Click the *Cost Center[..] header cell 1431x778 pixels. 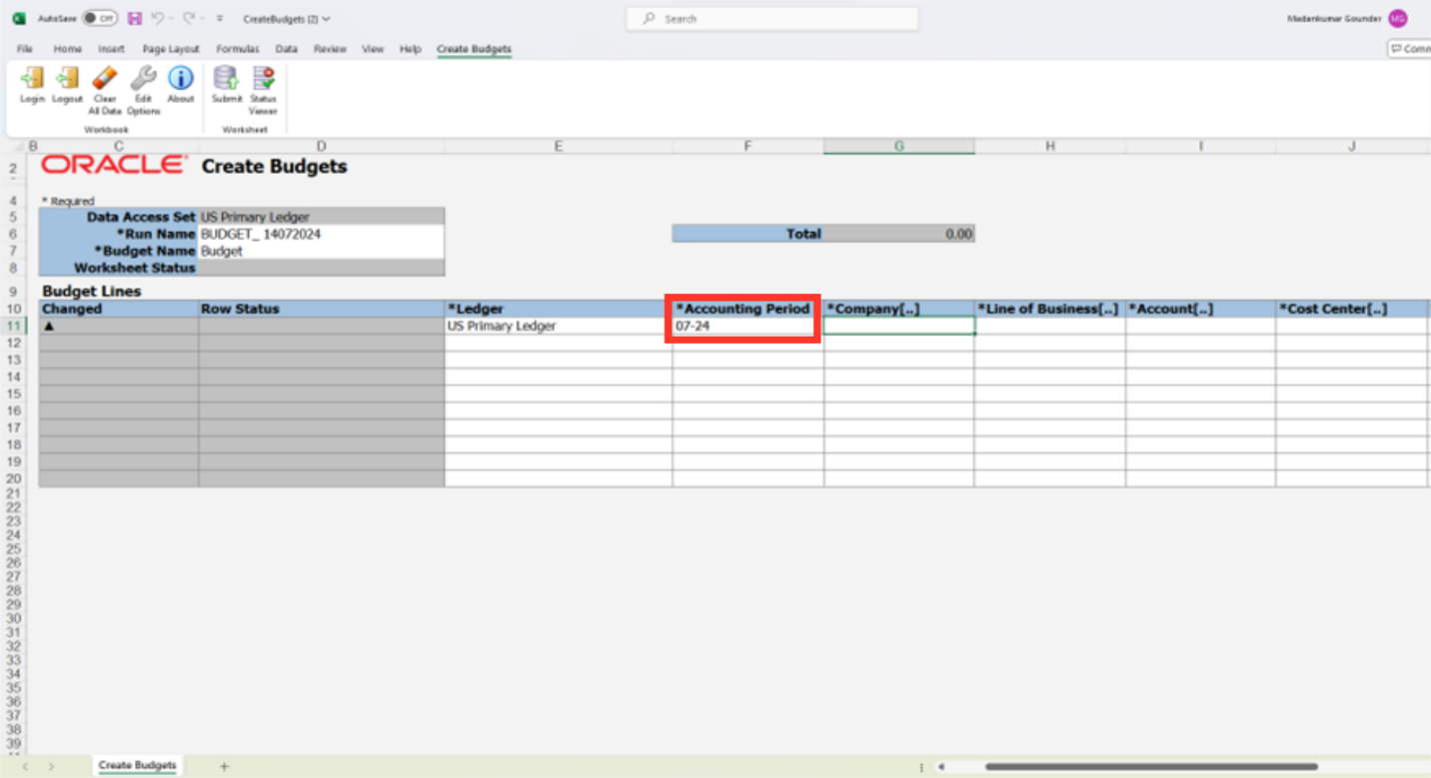(1352, 309)
